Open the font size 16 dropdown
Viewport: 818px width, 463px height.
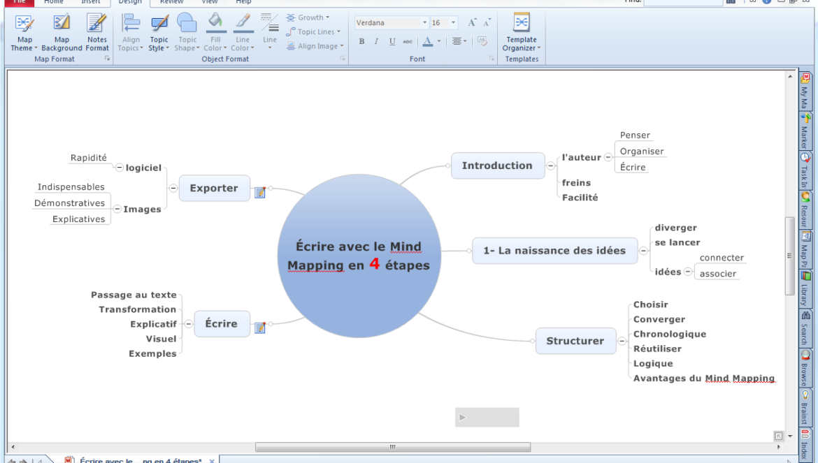coord(453,23)
